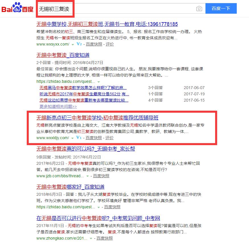Open 听说无锡市2017年中考复读生最高分 sub-question

84,94
